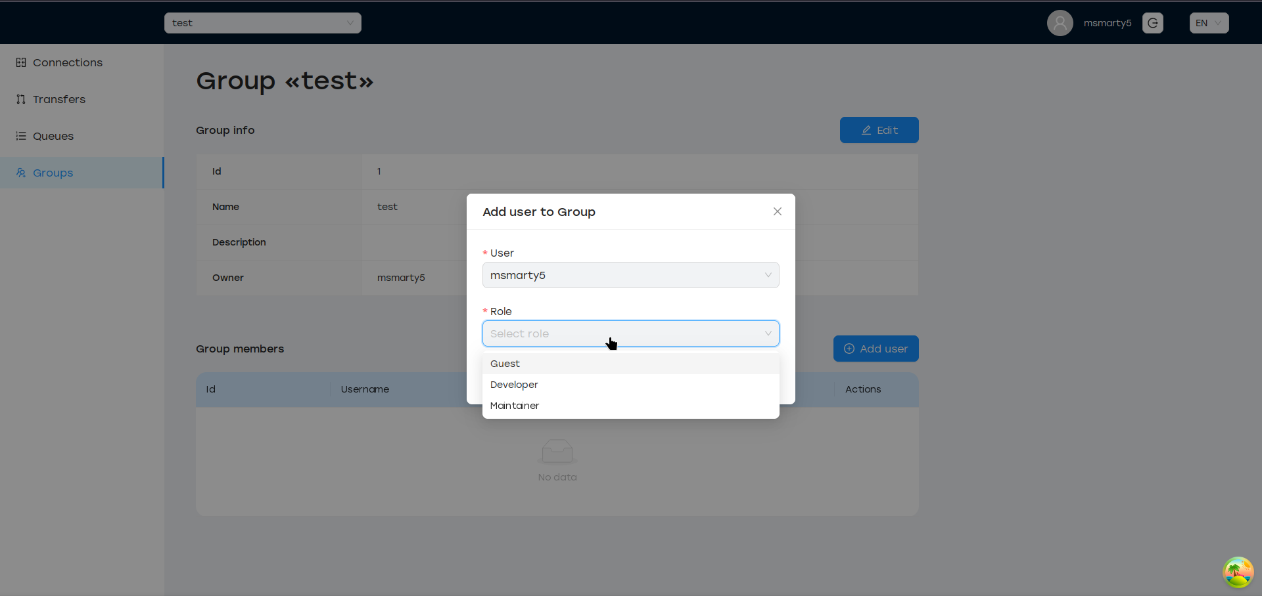1262x596 pixels.
Task: Click the Connections sidebar icon
Action: 21,62
